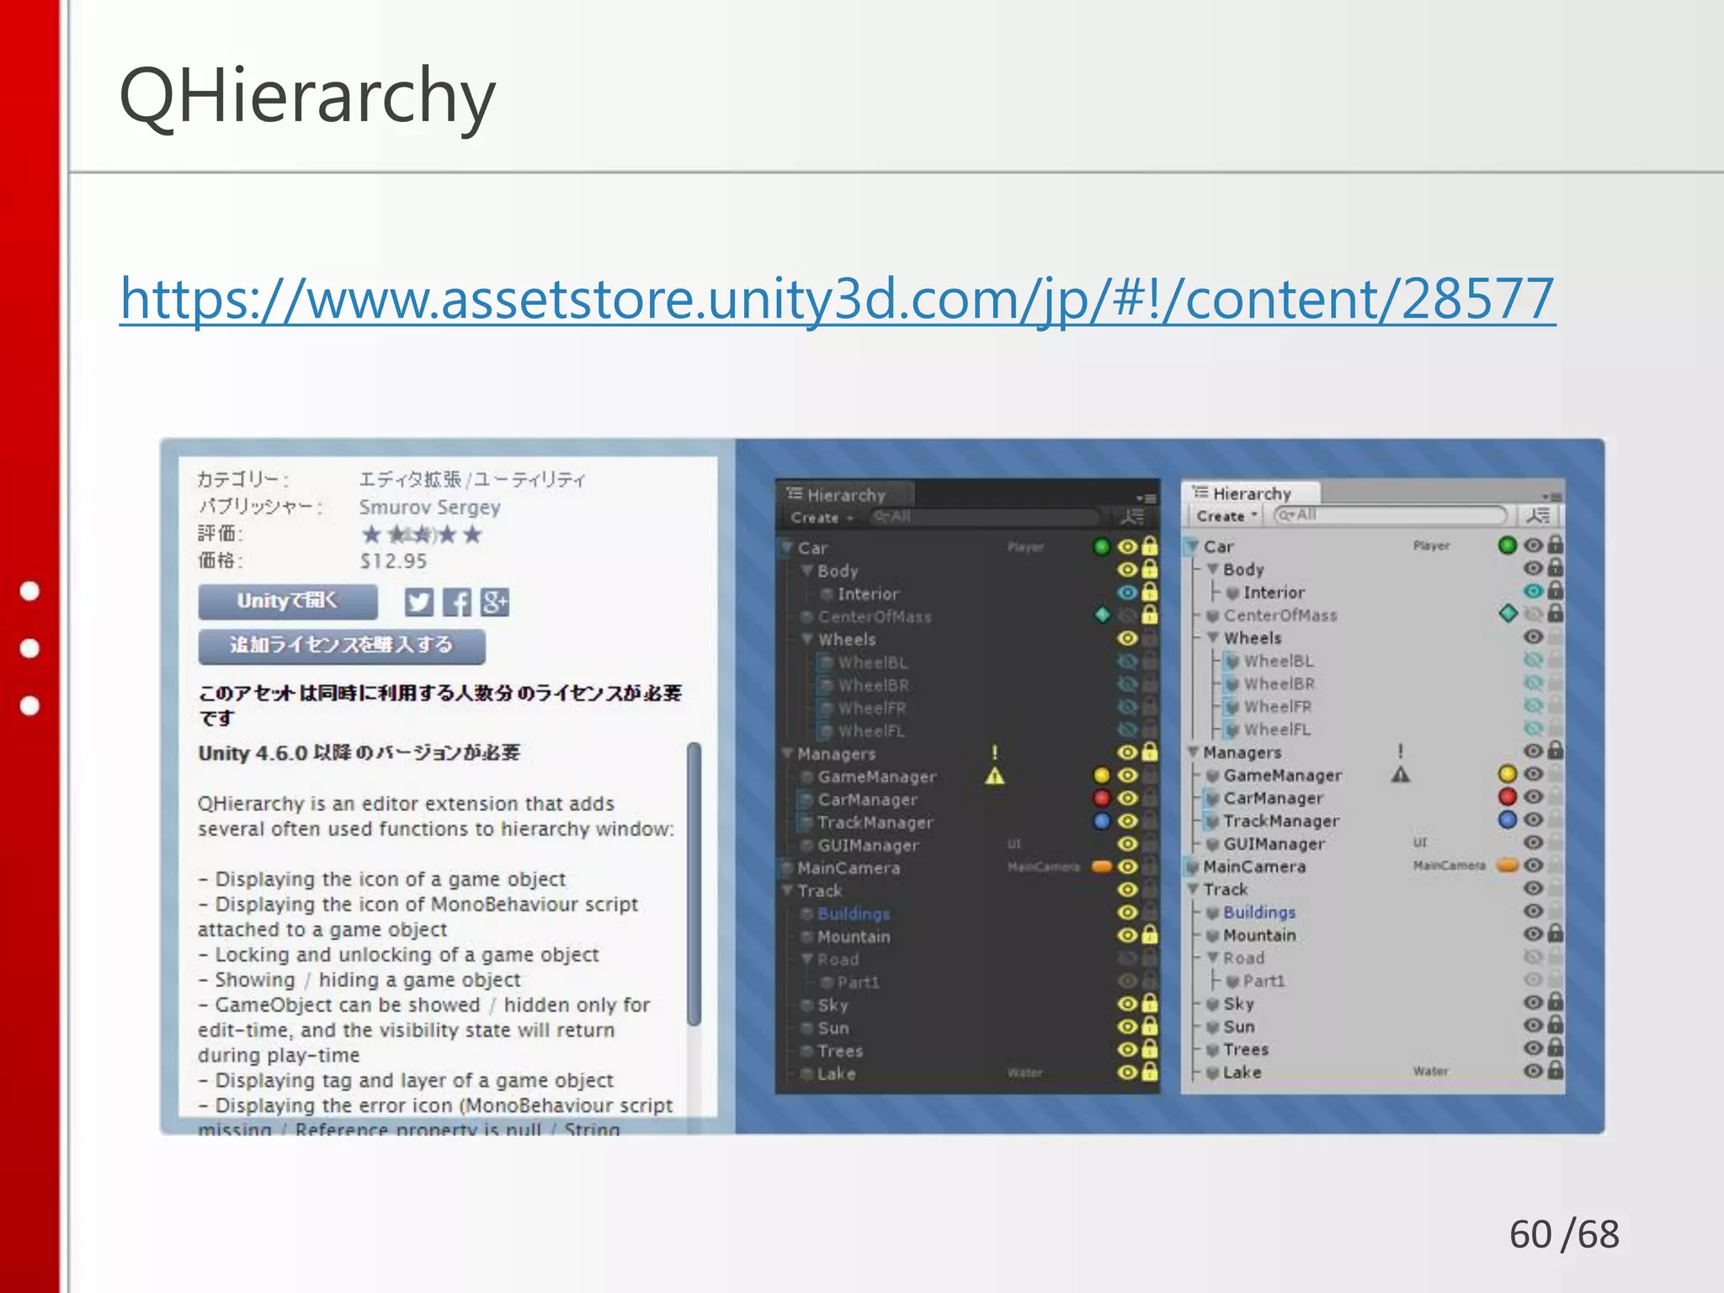Click the star rating row
Viewport: 1724px width, 1293px height.
coord(421,534)
